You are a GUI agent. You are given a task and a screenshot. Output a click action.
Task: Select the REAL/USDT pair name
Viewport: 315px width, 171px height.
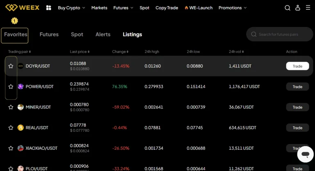point(37,128)
